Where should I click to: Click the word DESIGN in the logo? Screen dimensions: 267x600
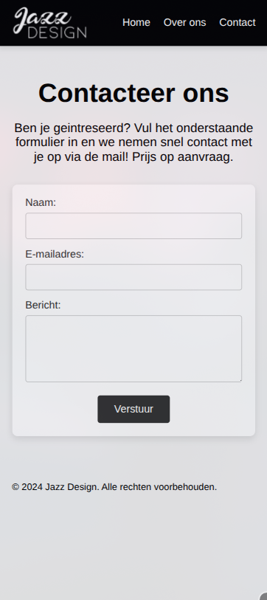click(58, 32)
